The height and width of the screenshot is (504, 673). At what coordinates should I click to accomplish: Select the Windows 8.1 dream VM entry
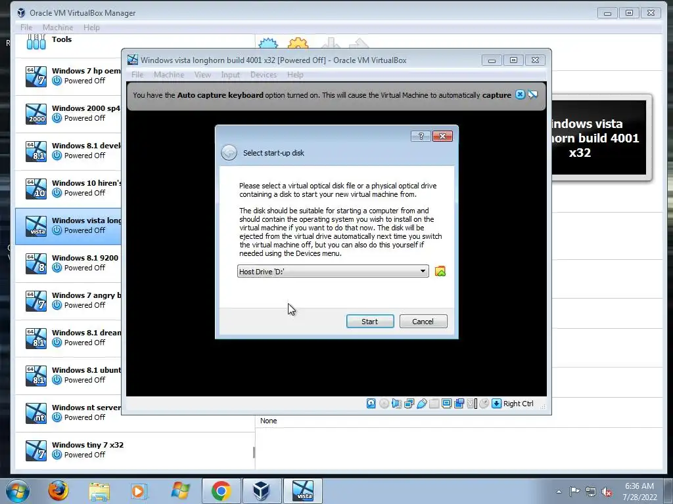coord(68,338)
